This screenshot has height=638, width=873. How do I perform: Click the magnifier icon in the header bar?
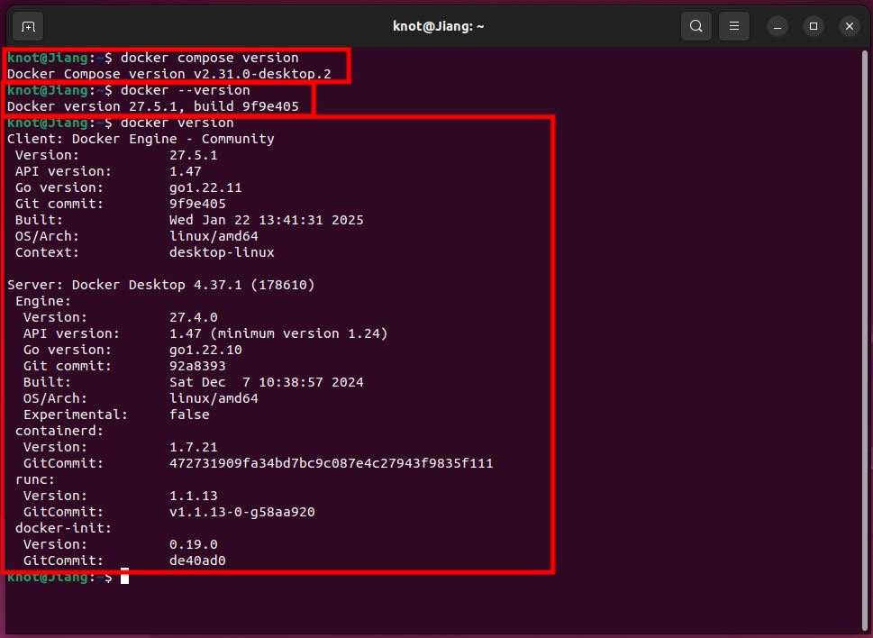pos(695,26)
